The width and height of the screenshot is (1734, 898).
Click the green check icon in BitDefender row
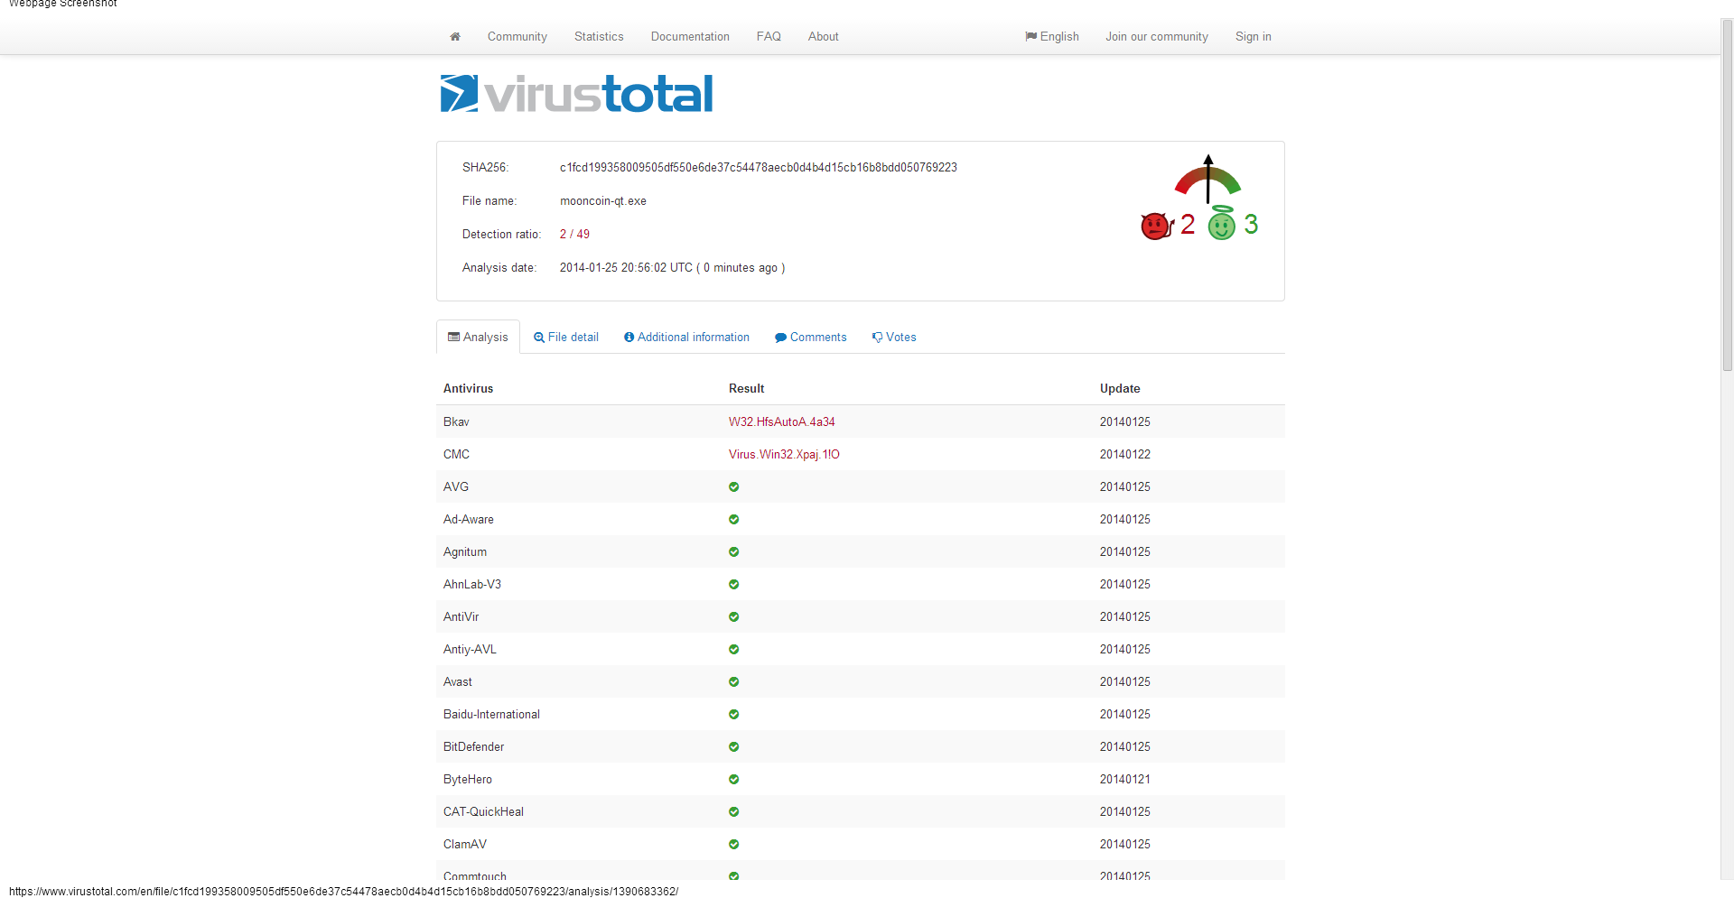(734, 747)
